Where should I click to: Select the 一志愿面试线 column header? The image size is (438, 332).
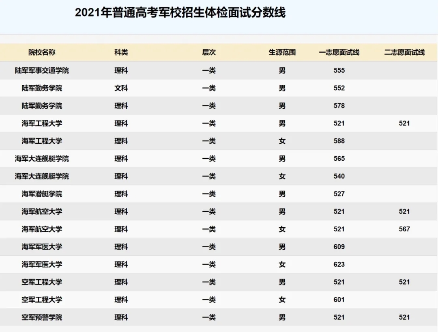[339, 52]
